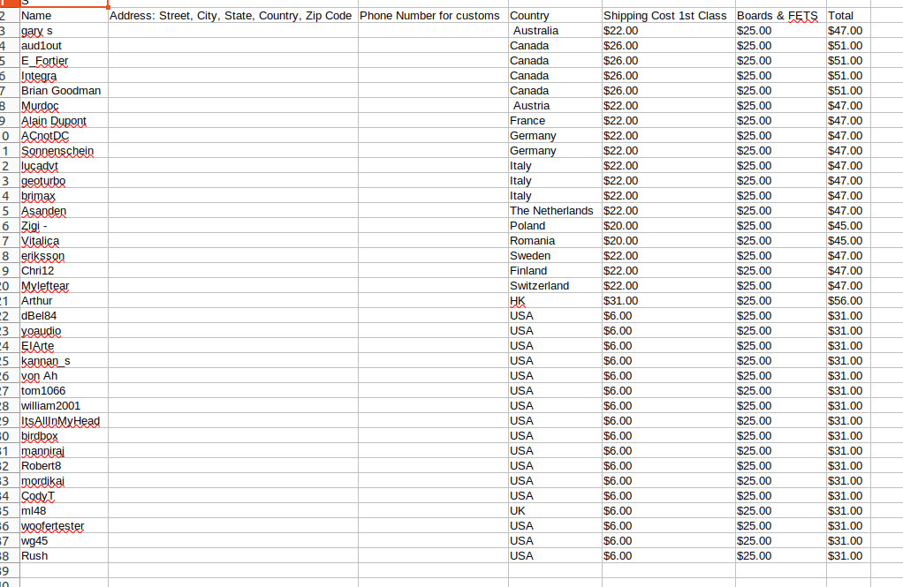Click the 'Boards & FETS' header cell
This screenshot has width=903, height=587.
click(781, 16)
